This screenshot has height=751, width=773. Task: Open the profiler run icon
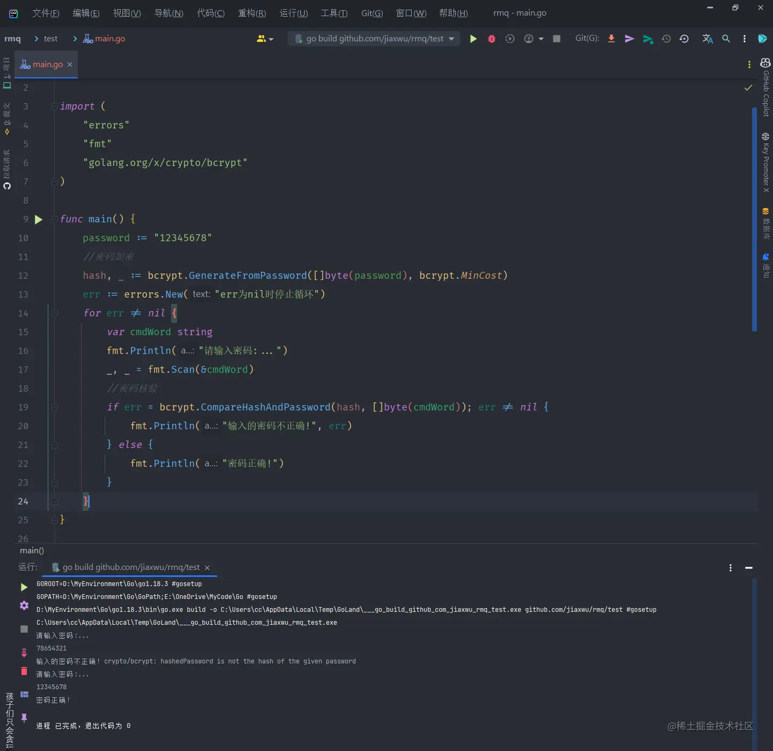pos(529,39)
